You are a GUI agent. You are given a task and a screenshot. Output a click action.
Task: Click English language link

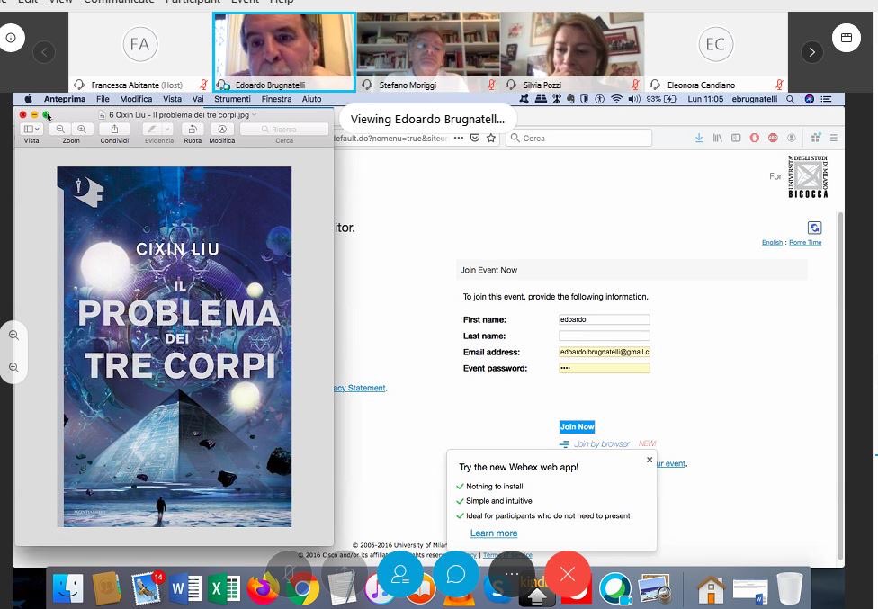coord(772,242)
